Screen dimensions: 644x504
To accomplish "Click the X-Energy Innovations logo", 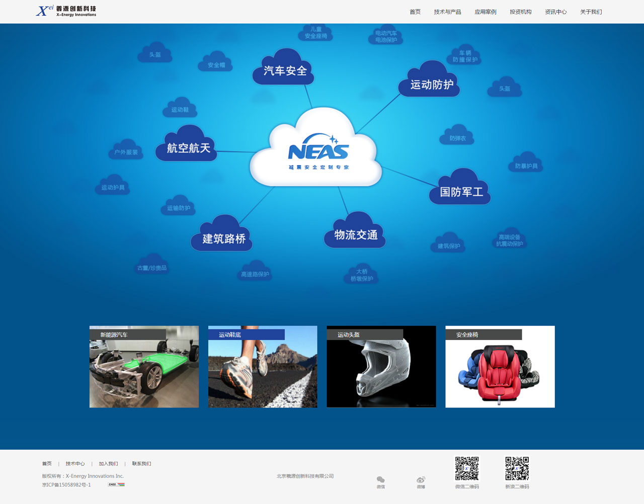I will pos(66,11).
